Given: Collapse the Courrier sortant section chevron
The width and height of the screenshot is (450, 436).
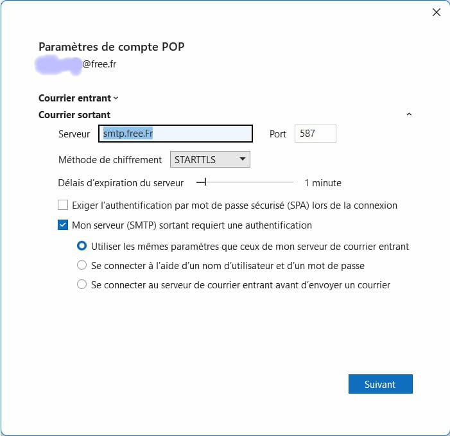Looking at the screenshot, I should tap(410, 114).
